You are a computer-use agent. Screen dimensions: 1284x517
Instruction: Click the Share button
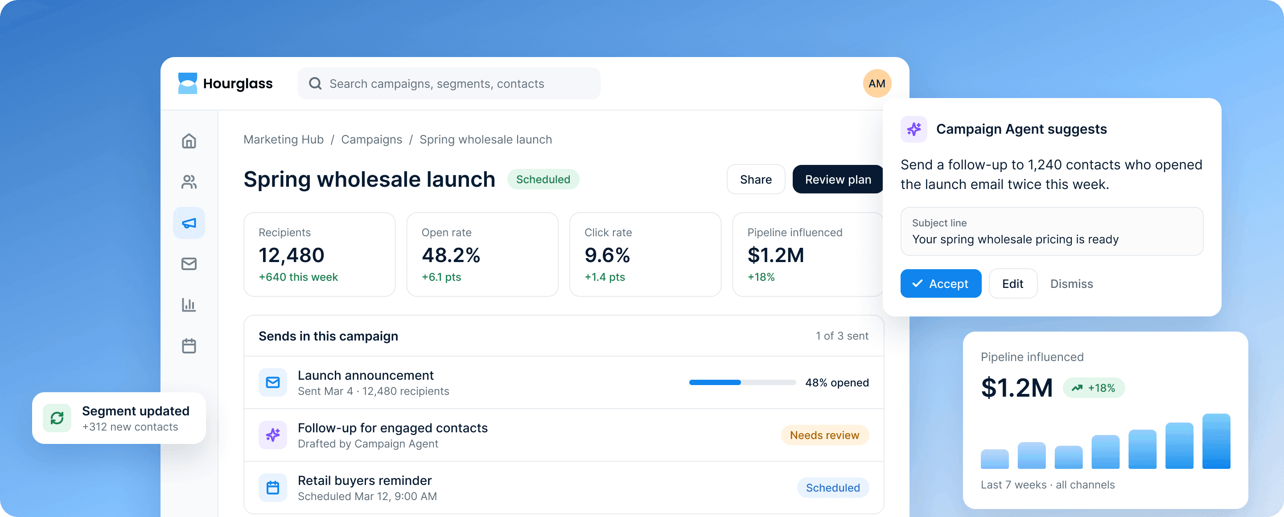click(756, 179)
